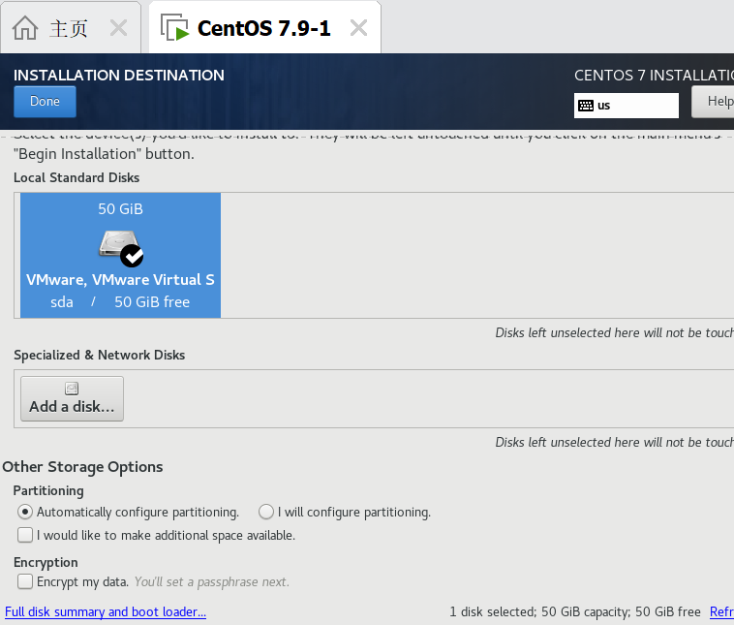Click the 'INSTALLATION DESTINATION' title
This screenshot has width=734, height=625.
(119, 75)
